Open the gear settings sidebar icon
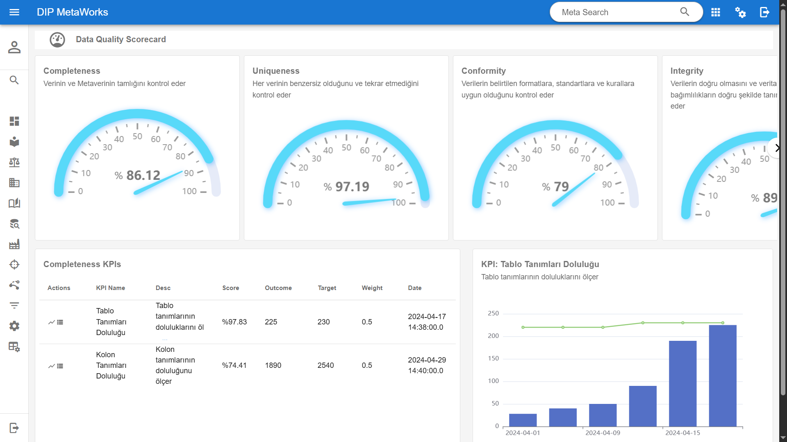Viewport: 787px width, 442px height. [14, 326]
